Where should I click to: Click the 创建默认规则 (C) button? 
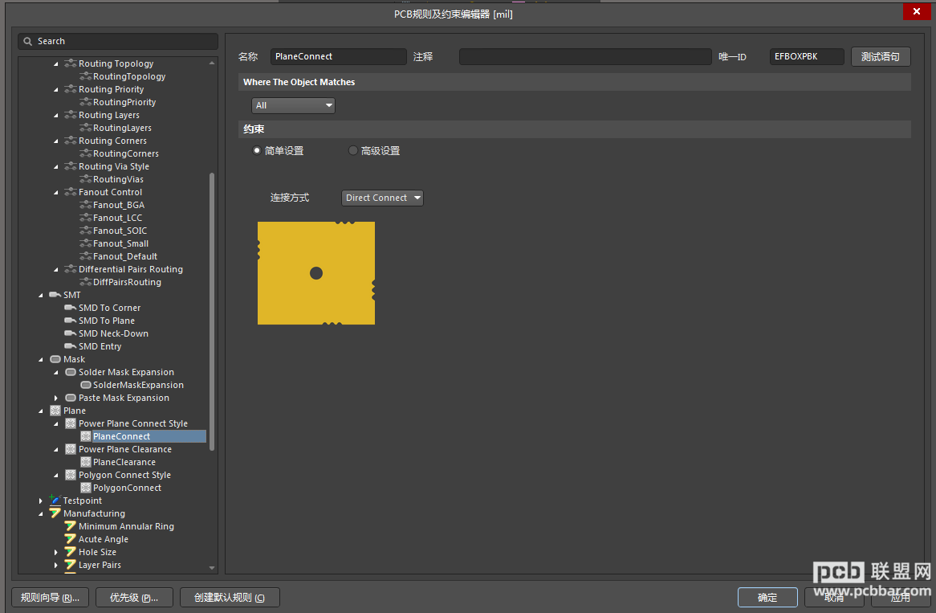pos(230,598)
